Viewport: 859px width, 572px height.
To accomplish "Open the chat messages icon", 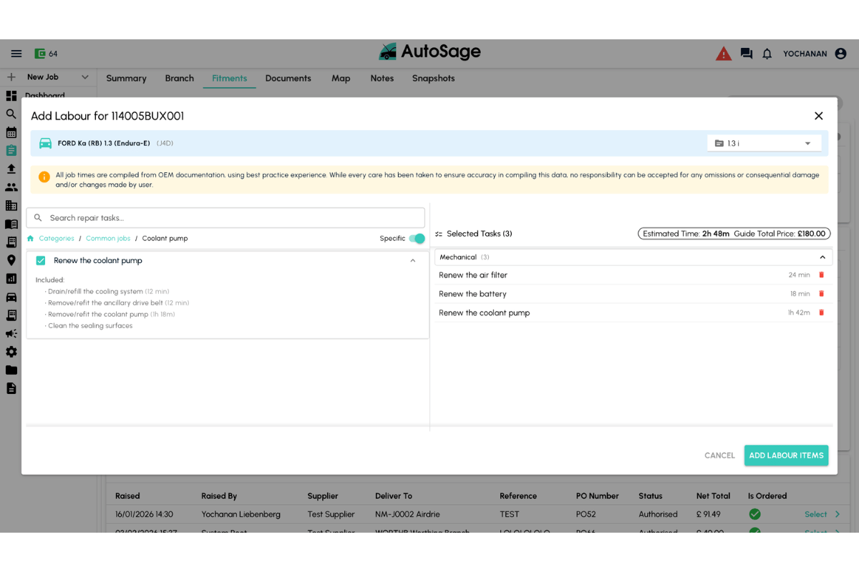I will [x=746, y=54].
